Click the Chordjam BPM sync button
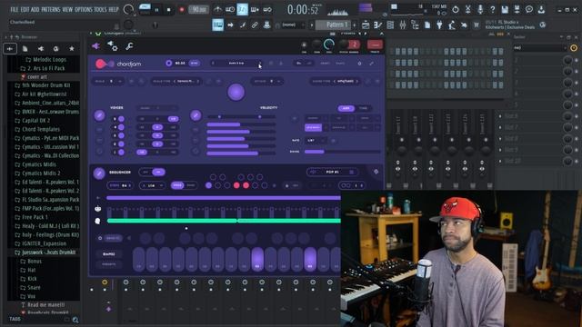 (x=194, y=64)
